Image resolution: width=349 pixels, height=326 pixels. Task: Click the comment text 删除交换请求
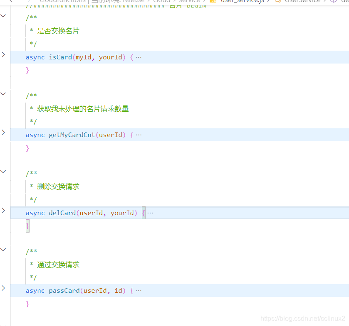[58, 186]
